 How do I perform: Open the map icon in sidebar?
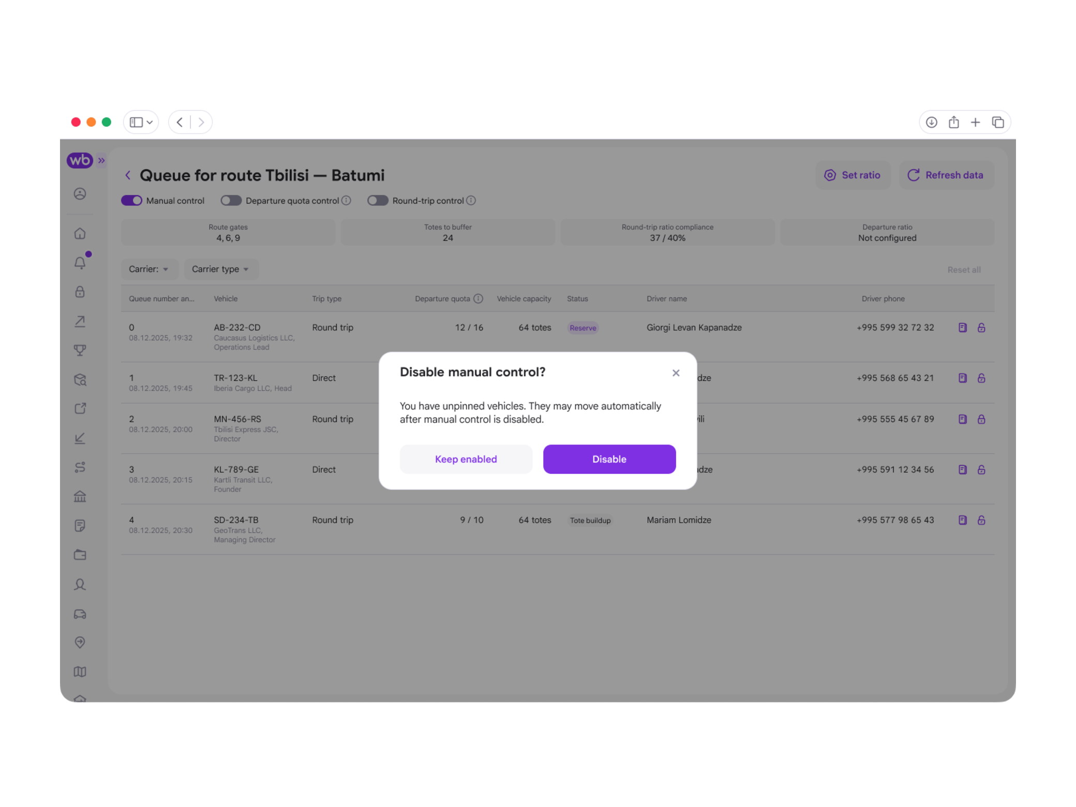pos(80,671)
